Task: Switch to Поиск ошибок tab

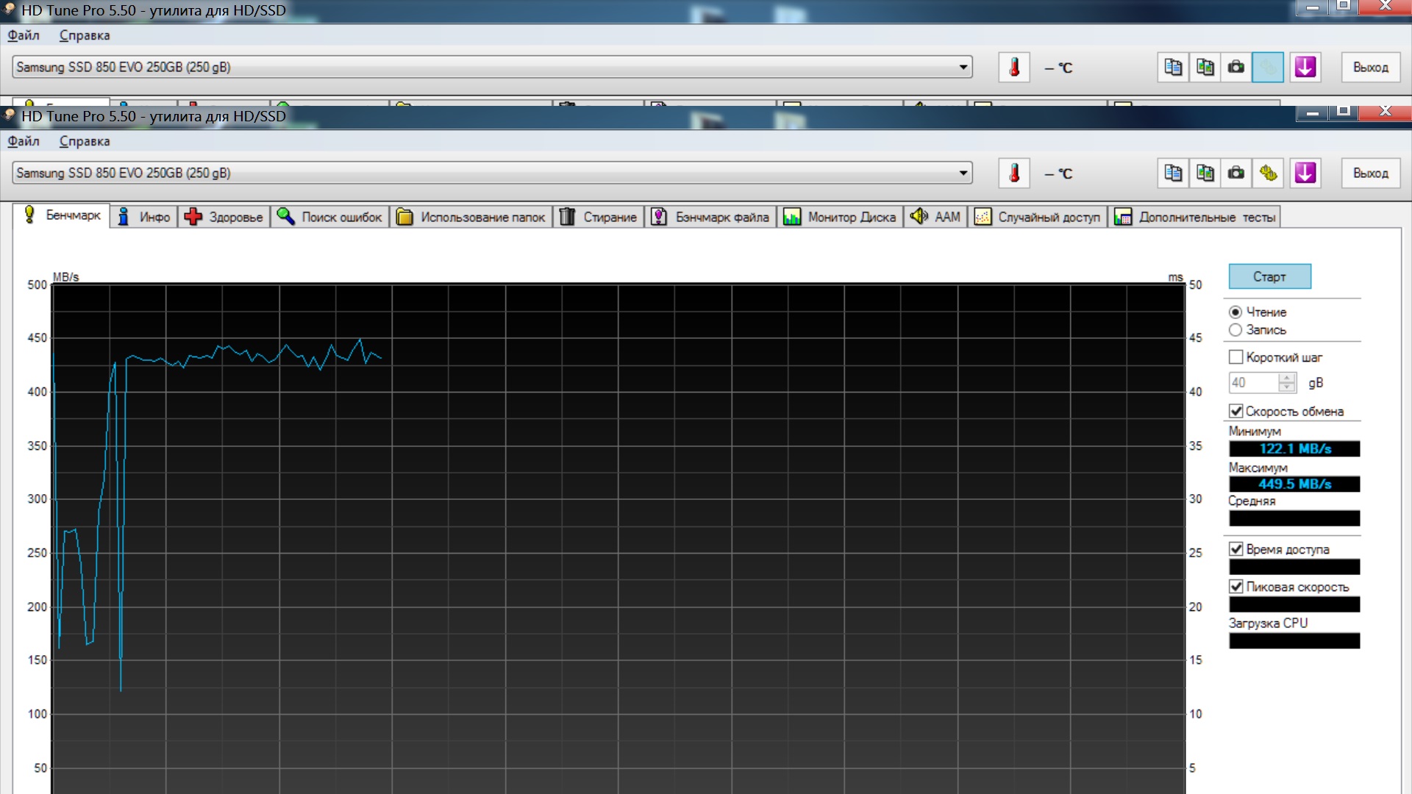Action: pyautogui.click(x=330, y=217)
